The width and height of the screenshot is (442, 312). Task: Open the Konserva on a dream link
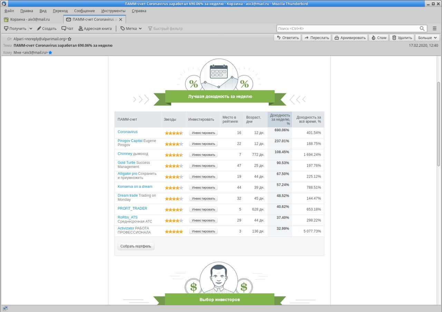pyautogui.click(x=135, y=187)
